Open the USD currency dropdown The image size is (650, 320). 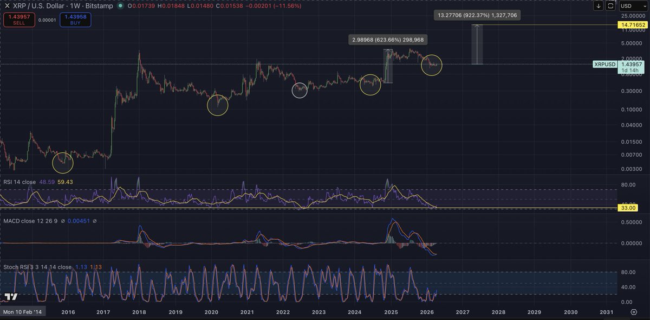click(633, 6)
